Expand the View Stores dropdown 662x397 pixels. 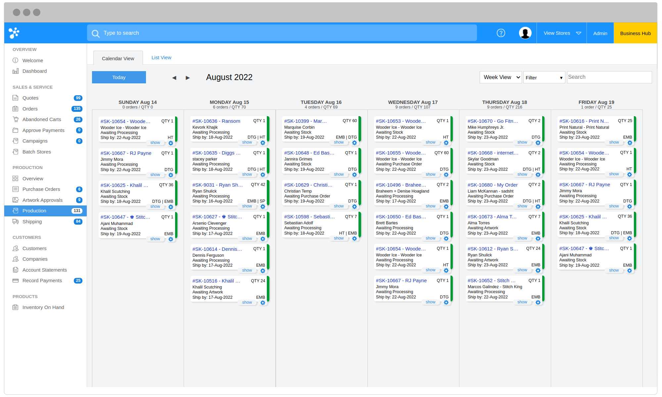(x=562, y=33)
